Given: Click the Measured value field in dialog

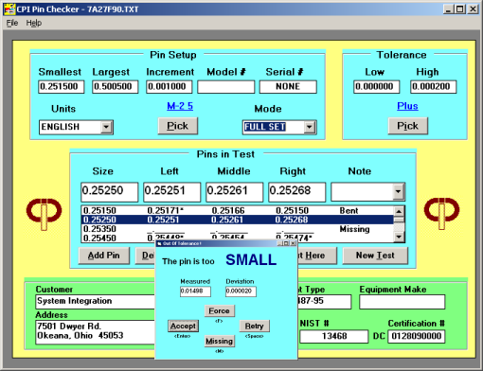Looking at the screenshot, I should point(195,291).
